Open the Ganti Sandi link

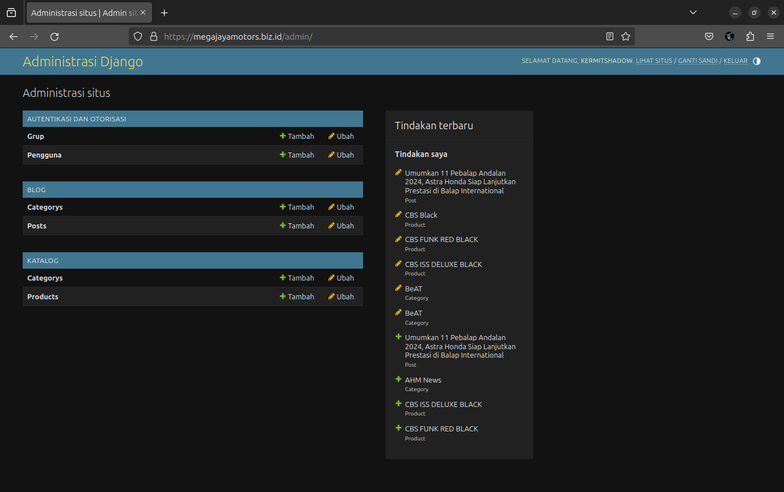(697, 61)
